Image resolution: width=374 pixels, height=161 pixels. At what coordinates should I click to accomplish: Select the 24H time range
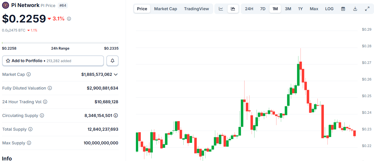point(249,9)
